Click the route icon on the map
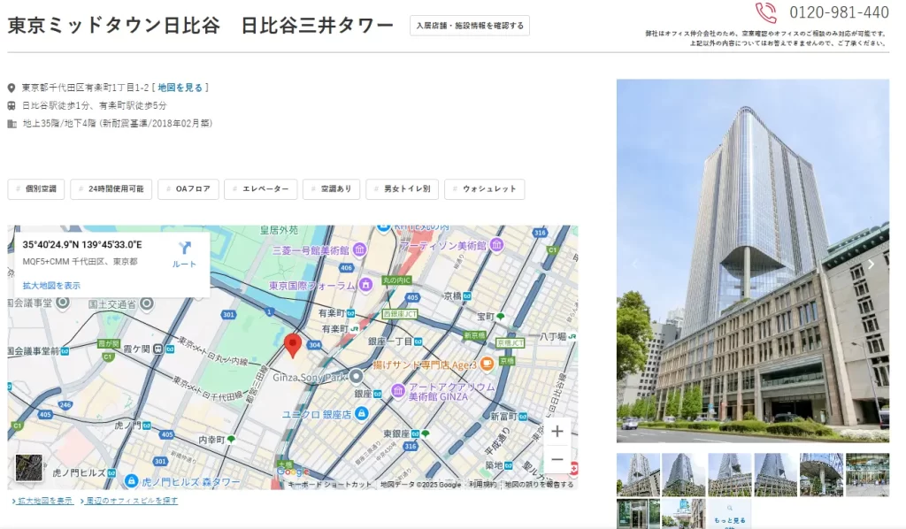The image size is (906, 529). (x=184, y=249)
